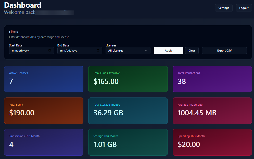Viewport: 254px width, 159px height.
Task: Click the Apply button to filter data
Action: 168,51
